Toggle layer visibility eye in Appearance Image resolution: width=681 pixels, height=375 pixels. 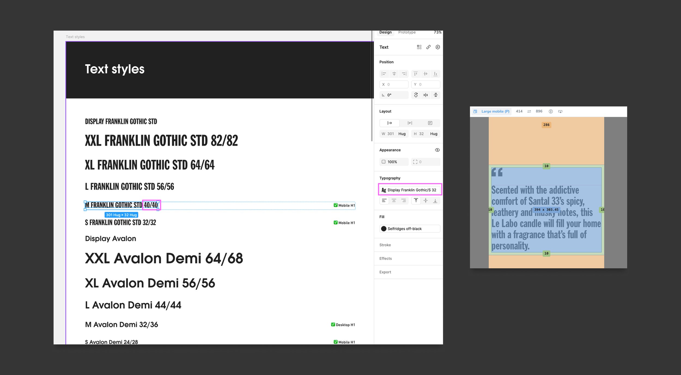(437, 150)
